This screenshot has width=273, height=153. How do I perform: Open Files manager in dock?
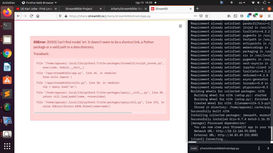7,40
